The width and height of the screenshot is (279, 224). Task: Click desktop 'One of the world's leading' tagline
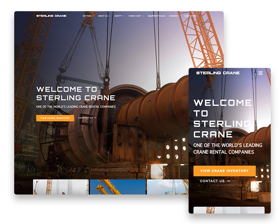(x=76, y=107)
